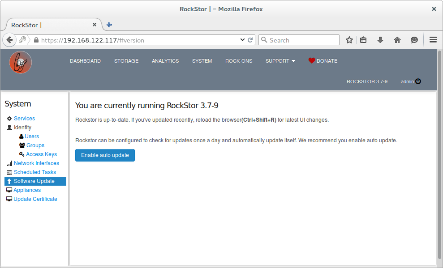This screenshot has width=443, height=268.
Task: Click the list icon beside Scheduled Tasks
Action: (9, 172)
